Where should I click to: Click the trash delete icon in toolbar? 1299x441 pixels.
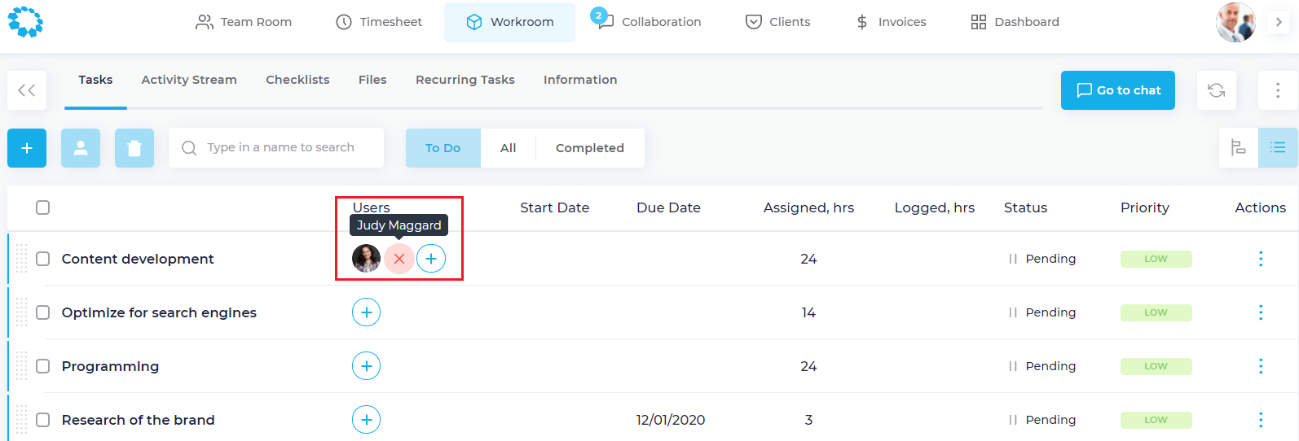click(x=134, y=148)
